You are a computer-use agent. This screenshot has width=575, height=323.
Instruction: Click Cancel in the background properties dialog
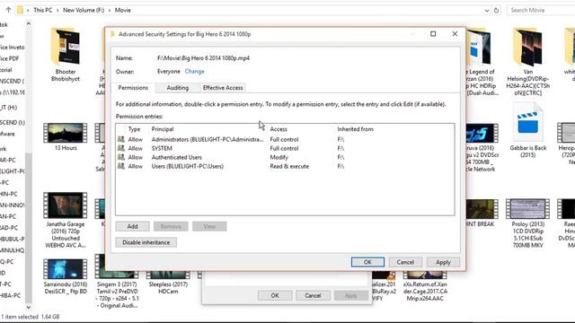(313, 295)
